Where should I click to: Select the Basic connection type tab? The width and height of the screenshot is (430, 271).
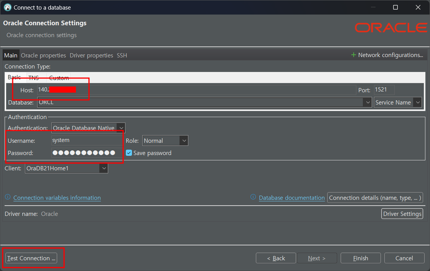tap(14, 77)
